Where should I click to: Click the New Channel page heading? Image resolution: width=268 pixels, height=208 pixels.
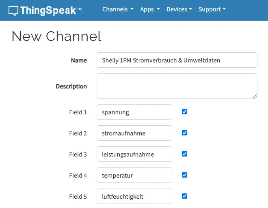pos(56,36)
